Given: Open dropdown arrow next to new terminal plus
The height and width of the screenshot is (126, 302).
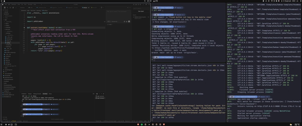Looking at the screenshot, I should pyautogui.click(x=95, y=94).
